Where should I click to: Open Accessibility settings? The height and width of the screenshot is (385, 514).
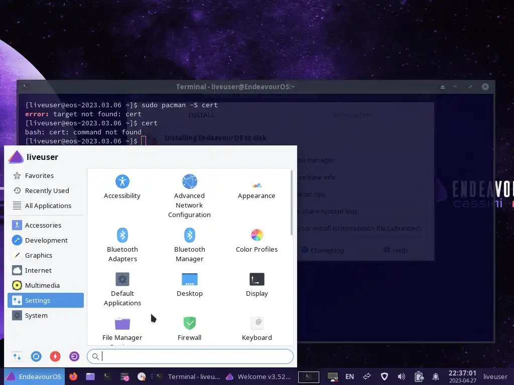tap(122, 187)
